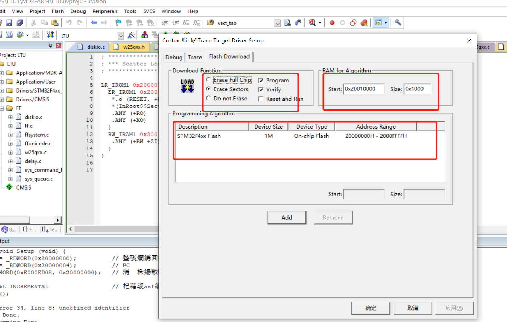Select the w25qxx.h editor tab
Image resolution: width=507 pixels, height=322 pixels.
pyautogui.click(x=130, y=47)
